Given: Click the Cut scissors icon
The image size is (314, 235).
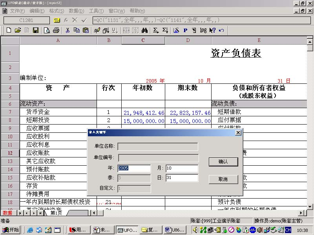Looking at the screenshot, I should 68,30.
